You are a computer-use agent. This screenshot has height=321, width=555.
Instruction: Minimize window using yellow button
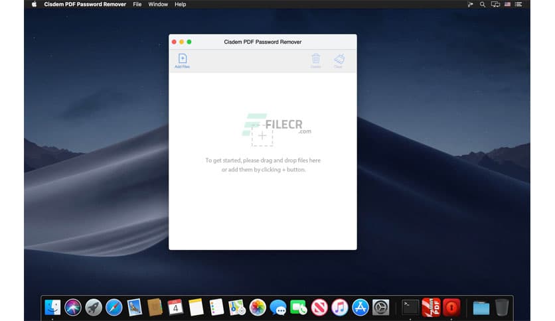coord(182,42)
